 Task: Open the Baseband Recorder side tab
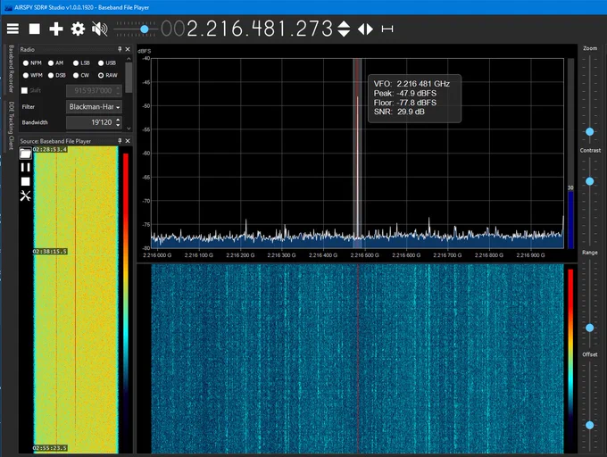click(12, 69)
